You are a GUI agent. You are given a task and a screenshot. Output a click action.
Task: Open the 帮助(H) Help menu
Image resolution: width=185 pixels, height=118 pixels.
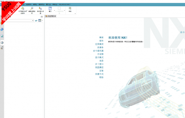(55, 4)
